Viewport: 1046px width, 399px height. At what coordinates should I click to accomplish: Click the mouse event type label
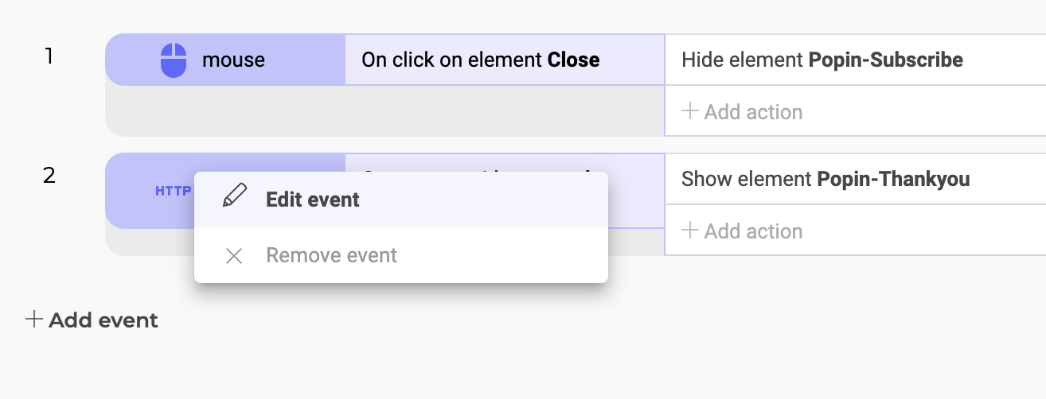point(233,60)
